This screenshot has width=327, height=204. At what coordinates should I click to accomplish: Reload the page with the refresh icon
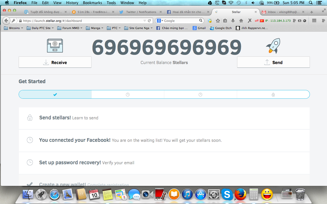pos(149,21)
